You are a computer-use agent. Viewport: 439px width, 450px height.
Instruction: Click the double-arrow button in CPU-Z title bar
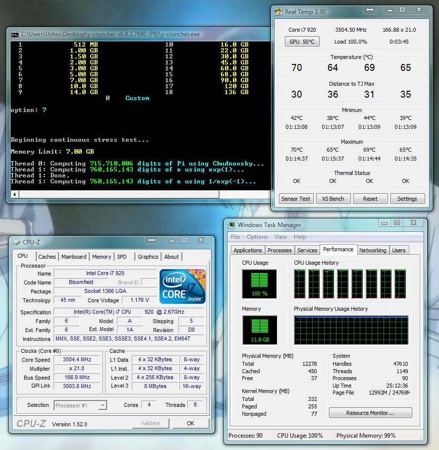(x=152, y=240)
